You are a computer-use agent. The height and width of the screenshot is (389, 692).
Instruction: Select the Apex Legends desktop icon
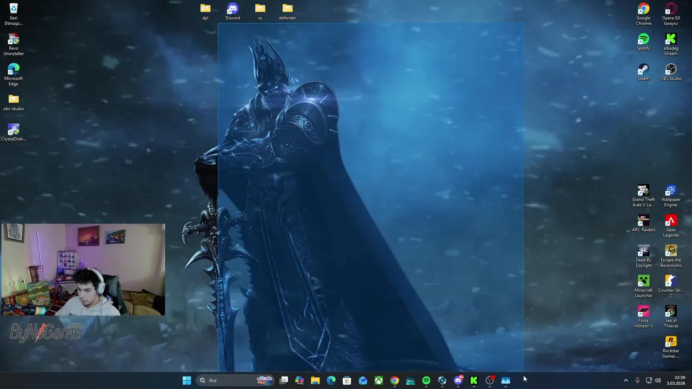[671, 226]
